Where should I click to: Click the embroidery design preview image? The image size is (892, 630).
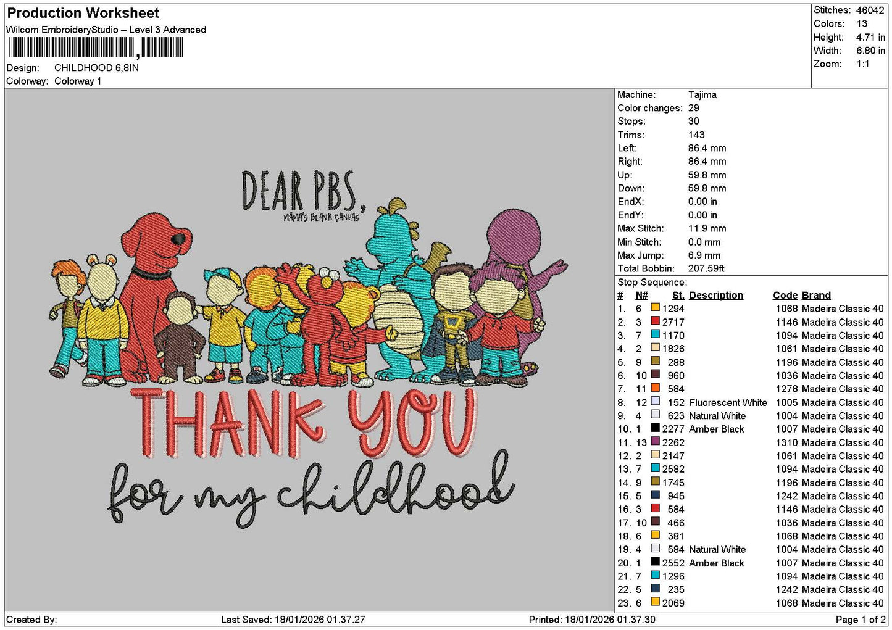click(x=309, y=350)
